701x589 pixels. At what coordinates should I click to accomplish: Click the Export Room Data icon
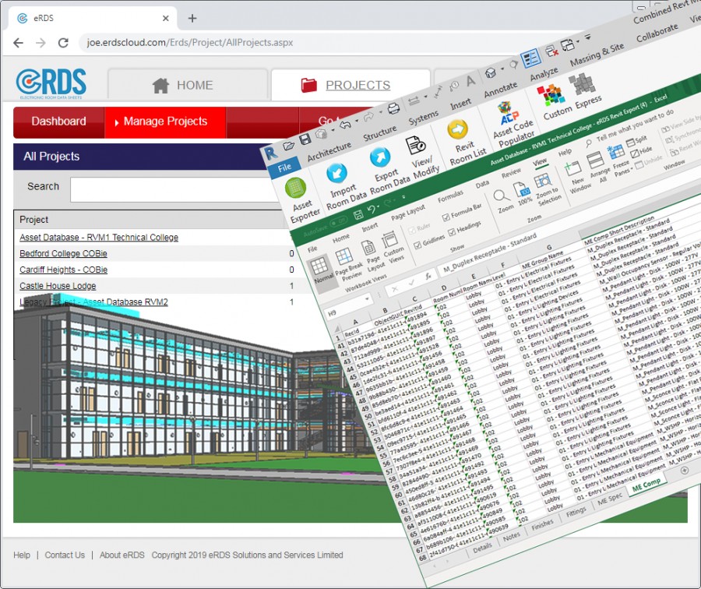click(x=379, y=157)
